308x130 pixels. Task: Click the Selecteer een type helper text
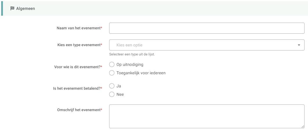132,54
